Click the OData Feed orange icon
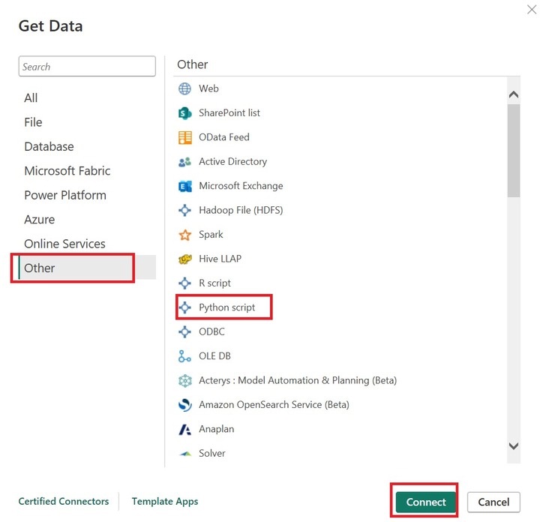The width and height of the screenshot is (540, 522). pyautogui.click(x=185, y=137)
